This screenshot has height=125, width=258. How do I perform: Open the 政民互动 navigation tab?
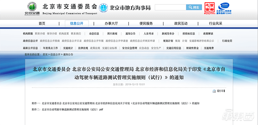point(181,24)
